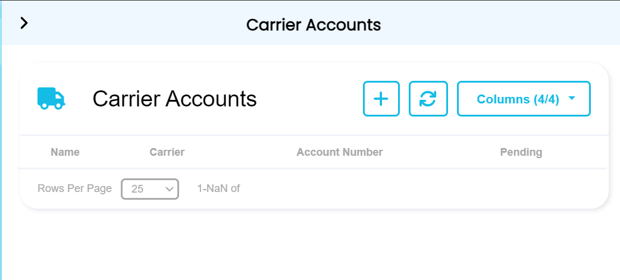The height and width of the screenshot is (280, 620).
Task: Click the blue sidebar strip on the left edge
Action: 1,149
